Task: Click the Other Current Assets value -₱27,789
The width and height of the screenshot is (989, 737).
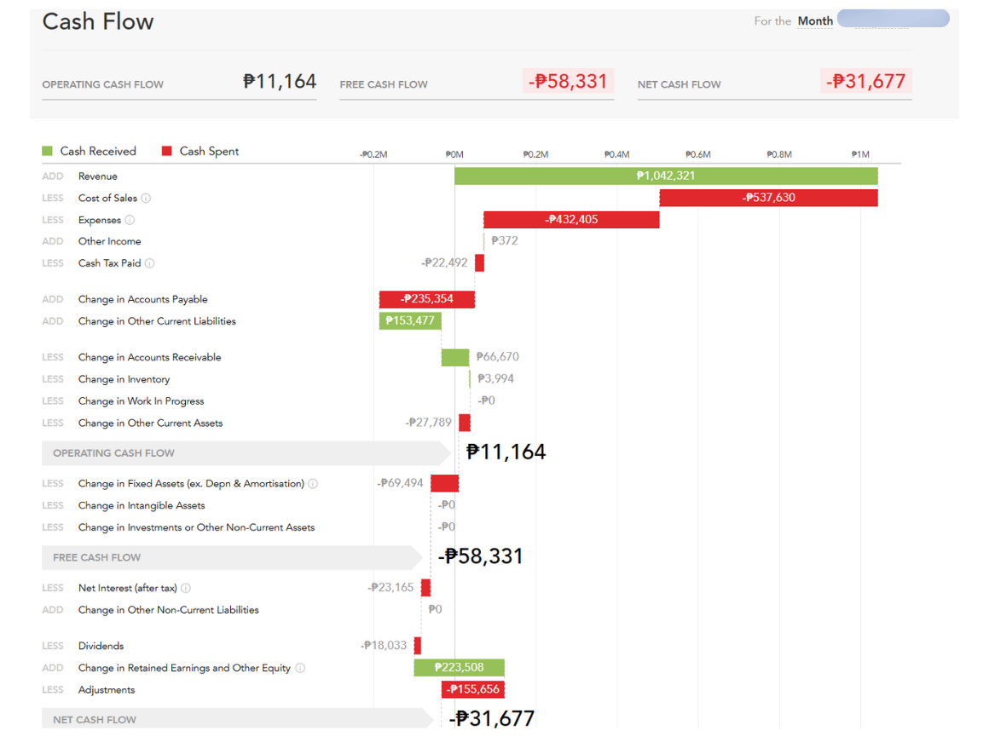Action: [x=429, y=423]
